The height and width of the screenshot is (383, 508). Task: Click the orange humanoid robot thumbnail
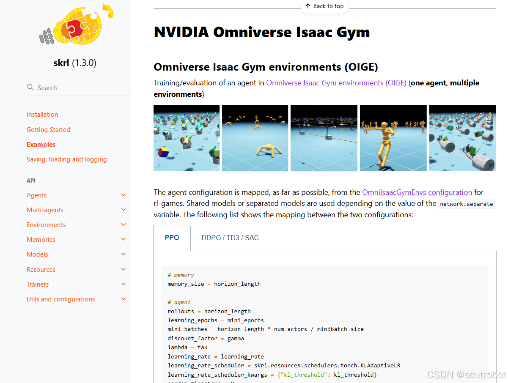click(x=393, y=138)
